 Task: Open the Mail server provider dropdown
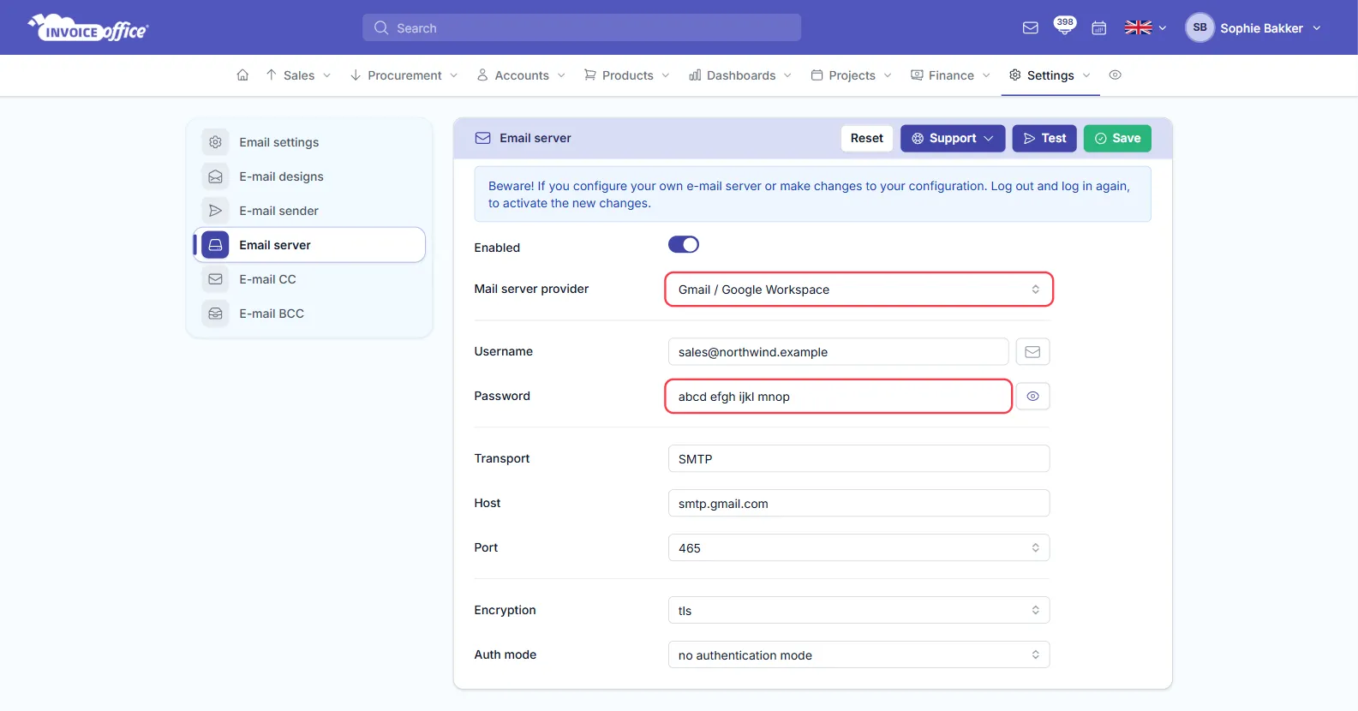[x=858, y=290]
